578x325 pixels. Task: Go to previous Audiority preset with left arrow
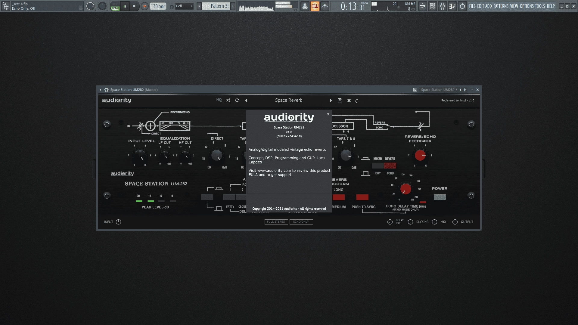click(x=246, y=101)
